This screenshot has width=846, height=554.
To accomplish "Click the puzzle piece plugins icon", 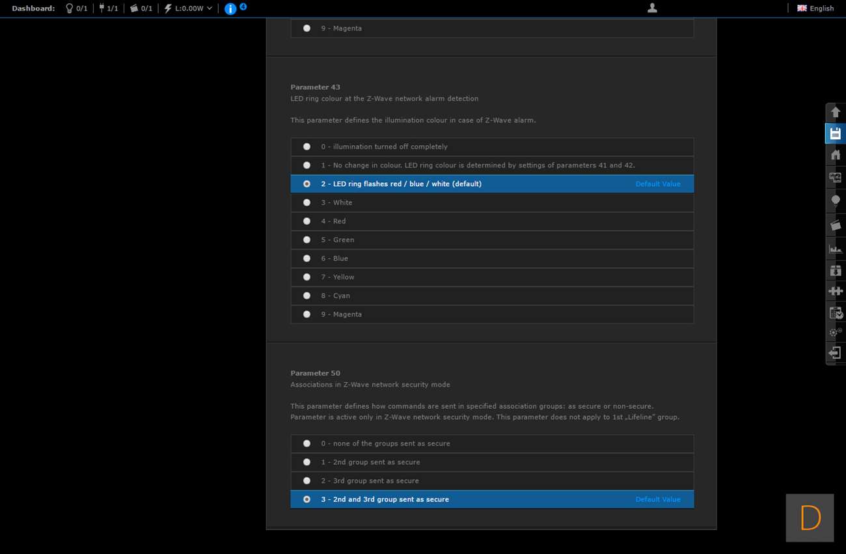I will click(x=836, y=291).
